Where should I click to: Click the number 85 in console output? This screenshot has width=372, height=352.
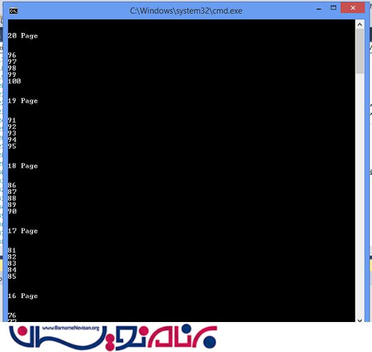coord(12,276)
